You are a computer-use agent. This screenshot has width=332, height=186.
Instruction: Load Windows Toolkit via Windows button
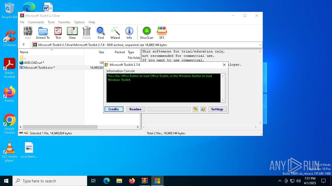click(203, 109)
